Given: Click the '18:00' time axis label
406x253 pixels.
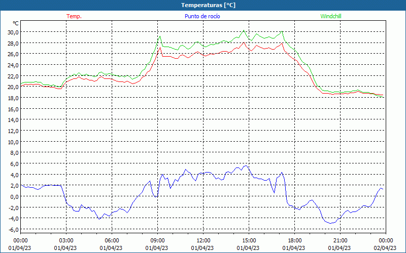Looking at the screenshot, I should 295,241.
